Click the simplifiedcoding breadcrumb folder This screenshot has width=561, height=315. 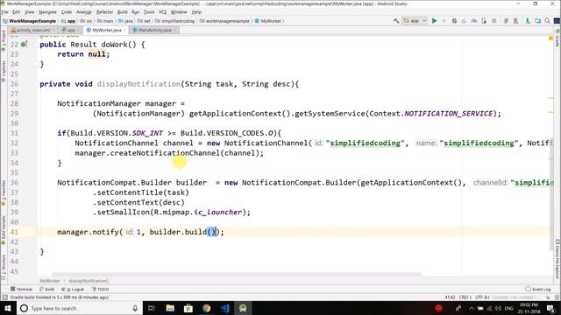click(x=175, y=21)
